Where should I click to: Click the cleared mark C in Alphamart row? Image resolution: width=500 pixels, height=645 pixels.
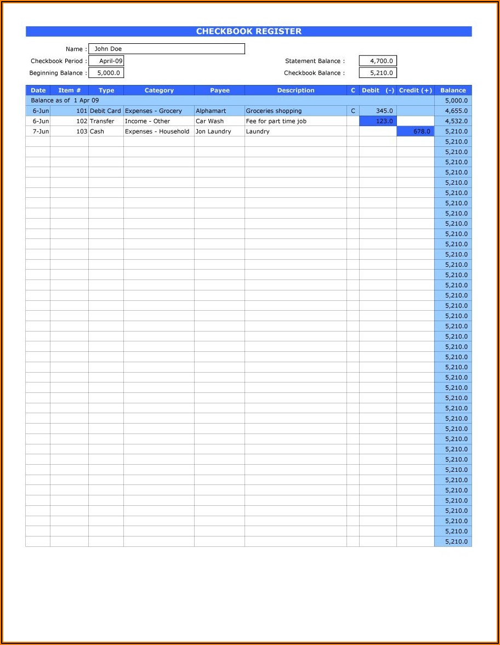point(353,111)
